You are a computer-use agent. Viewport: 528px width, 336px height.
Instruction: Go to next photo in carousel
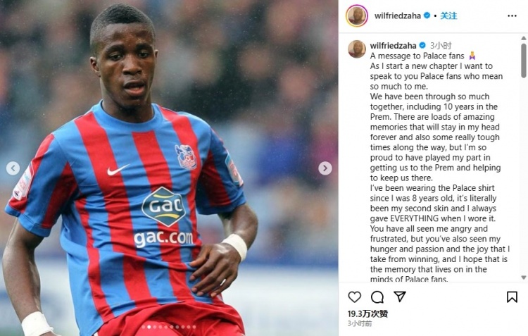[x=325, y=168]
